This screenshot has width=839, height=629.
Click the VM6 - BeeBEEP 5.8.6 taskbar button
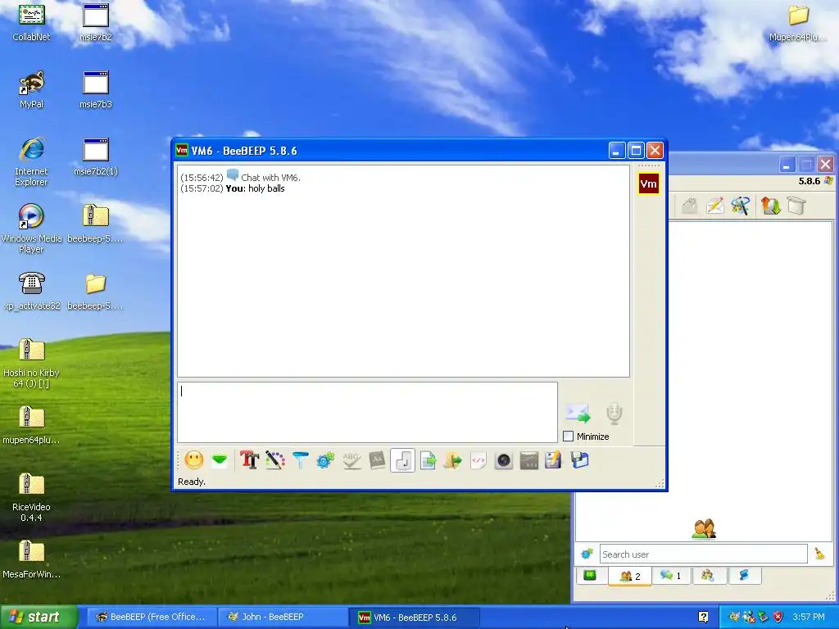[414, 618]
